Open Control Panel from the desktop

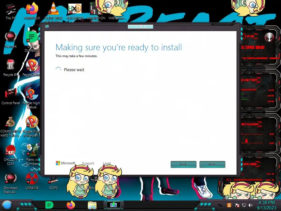click(x=11, y=96)
